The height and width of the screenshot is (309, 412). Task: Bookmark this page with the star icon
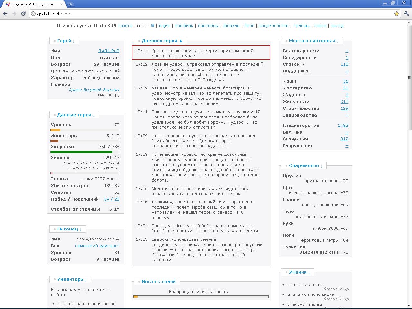coord(397,14)
